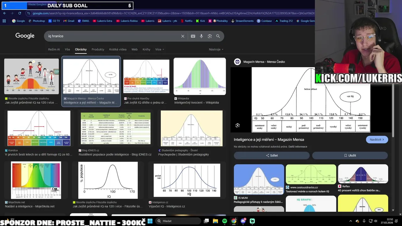Open the Inteligence.cz Výpočet IQ image
This screenshot has height=226, width=402.
(187, 180)
